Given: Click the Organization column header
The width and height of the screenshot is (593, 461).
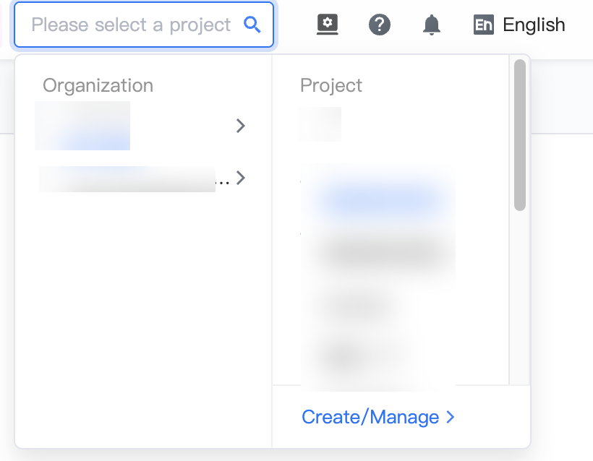Looking at the screenshot, I should coord(98,85).
